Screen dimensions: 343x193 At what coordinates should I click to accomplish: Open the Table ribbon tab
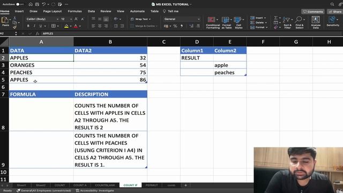pyautogui.click(x=154, y=11)
